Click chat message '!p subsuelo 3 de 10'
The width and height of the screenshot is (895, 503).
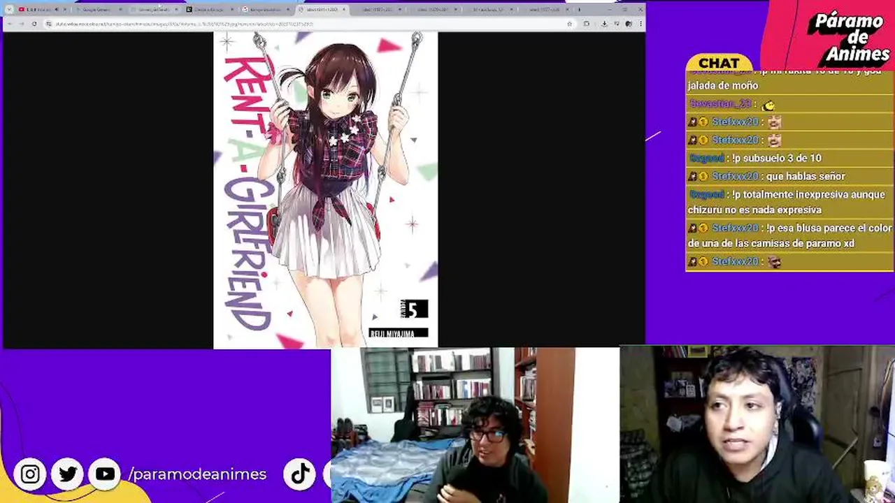(x=776, y=158)
